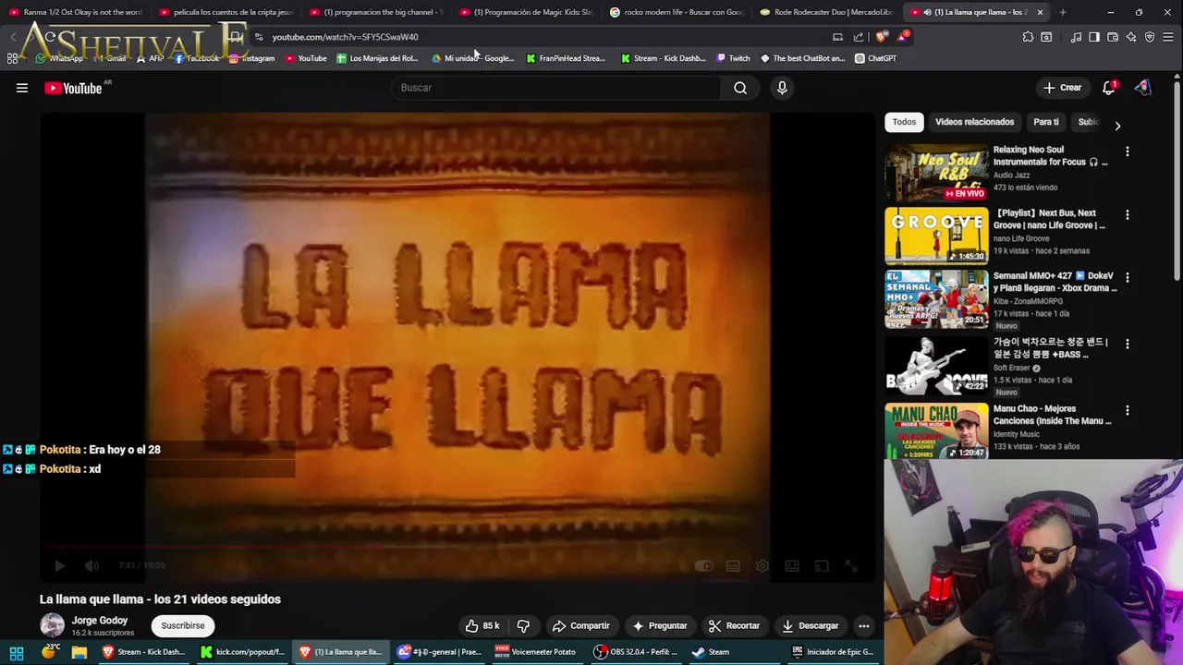Toggle the autoplay switch in player

pyautogui.click(x=703, y=566)
